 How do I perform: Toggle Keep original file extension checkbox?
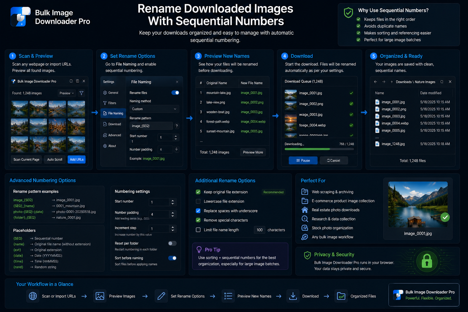[x=198, y=192]
